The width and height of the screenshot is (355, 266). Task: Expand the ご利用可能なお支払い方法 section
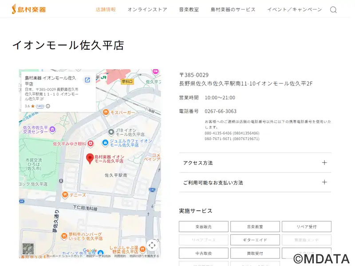pyautogui.click(x=255, y=182)
